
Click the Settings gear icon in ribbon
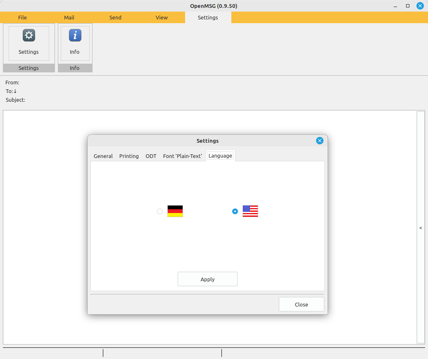(29, 36)
